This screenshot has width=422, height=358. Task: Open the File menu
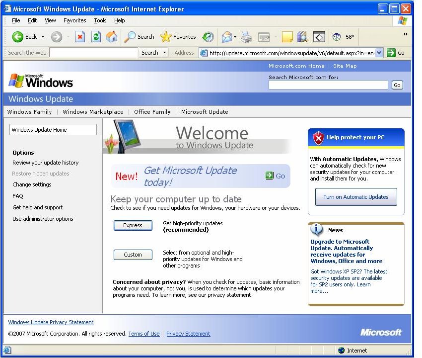(x=16, y=20)
